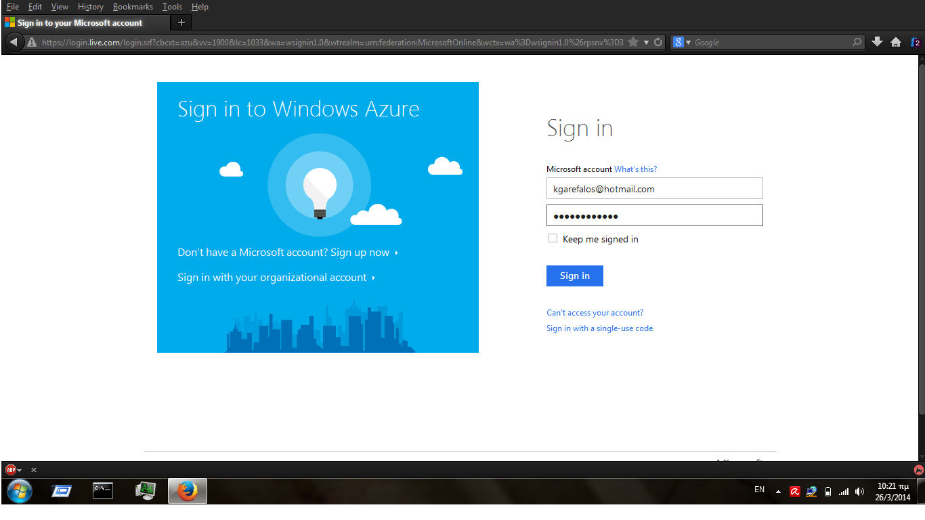
Task: Open the blue window app on taskbar
Action: pyautogui.click(x=62, y=491)
